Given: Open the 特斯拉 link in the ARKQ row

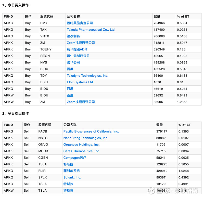Looking at the screenshot, I should (x=68, y=184).
